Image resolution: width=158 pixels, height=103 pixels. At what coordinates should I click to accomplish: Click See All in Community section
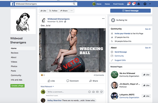point(148,29)
